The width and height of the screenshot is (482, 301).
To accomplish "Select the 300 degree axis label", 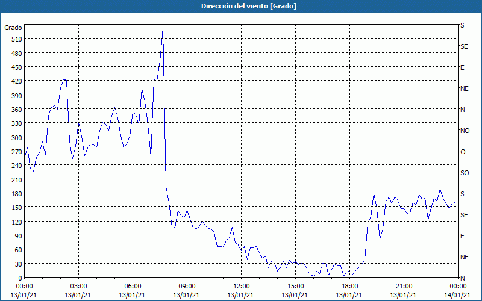I will click(17, 138).
